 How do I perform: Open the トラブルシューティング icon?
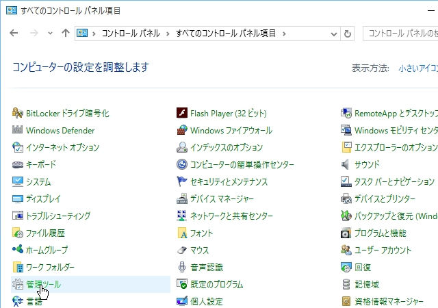(17, 216)
